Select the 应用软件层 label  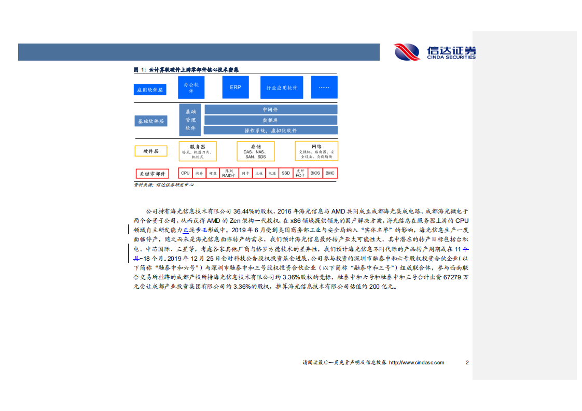(x=151, y=90)
